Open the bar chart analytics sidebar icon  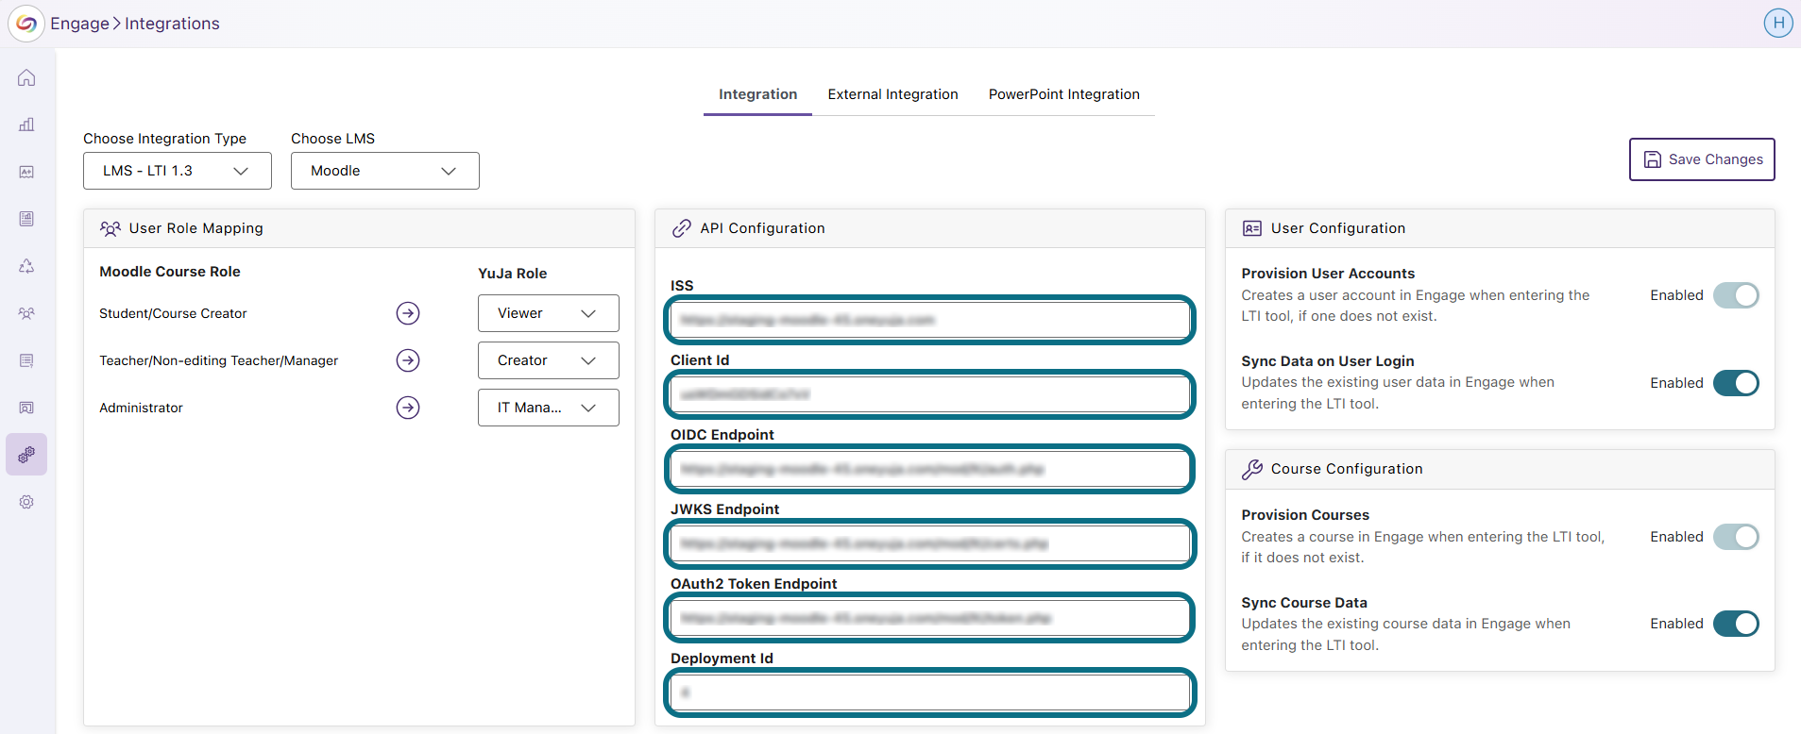(x=26, y=125)
